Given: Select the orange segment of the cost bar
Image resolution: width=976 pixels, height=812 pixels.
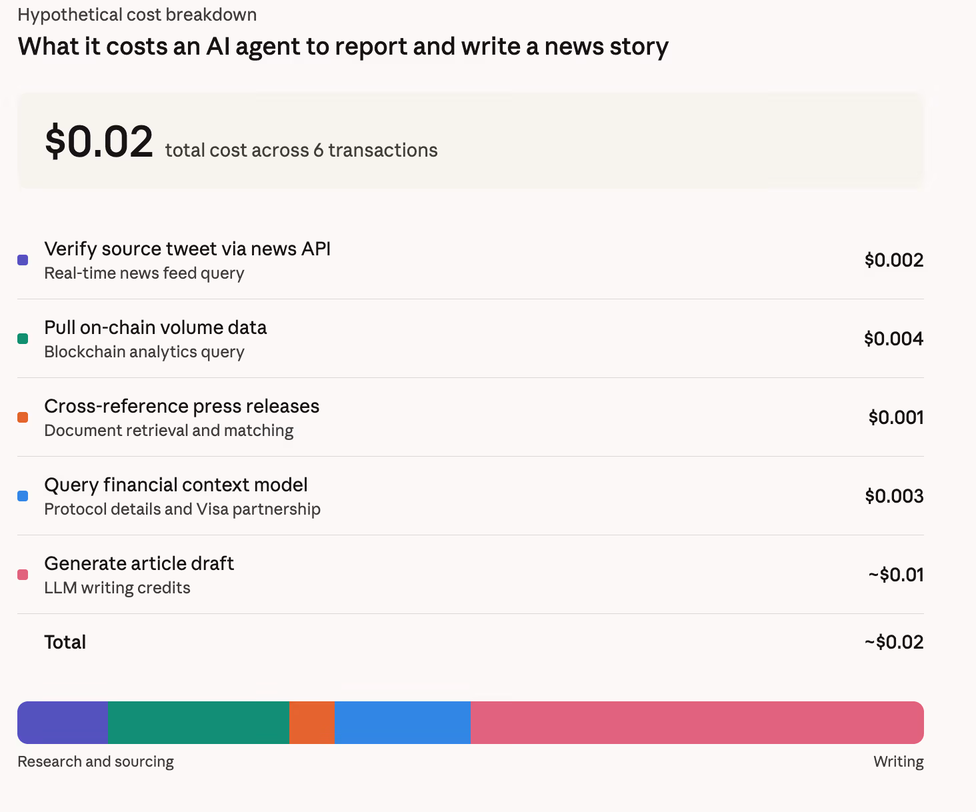Looking at the screenshot, I should 311,723.
